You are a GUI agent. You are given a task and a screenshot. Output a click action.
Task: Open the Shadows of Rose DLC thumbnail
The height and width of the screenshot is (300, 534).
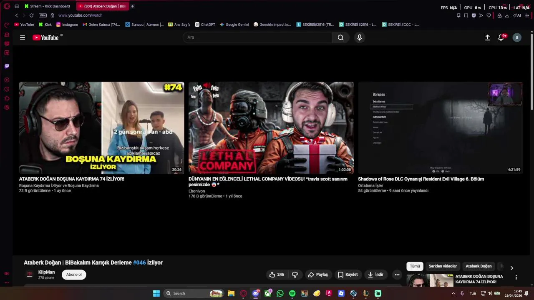[x=440, y=127]
